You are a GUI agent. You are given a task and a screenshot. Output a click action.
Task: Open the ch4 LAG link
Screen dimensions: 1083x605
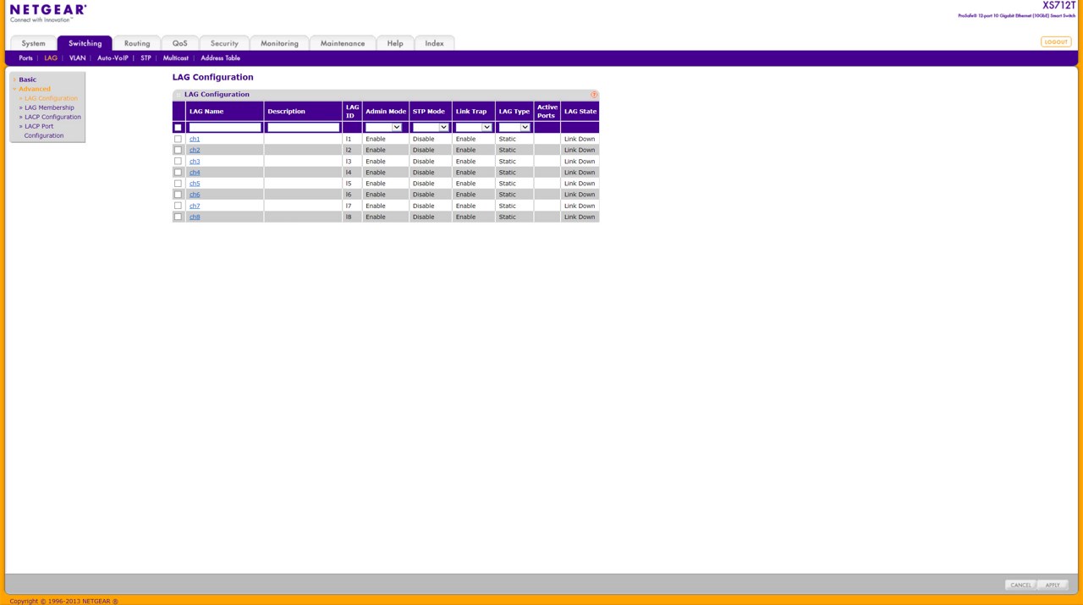[195, 172]
